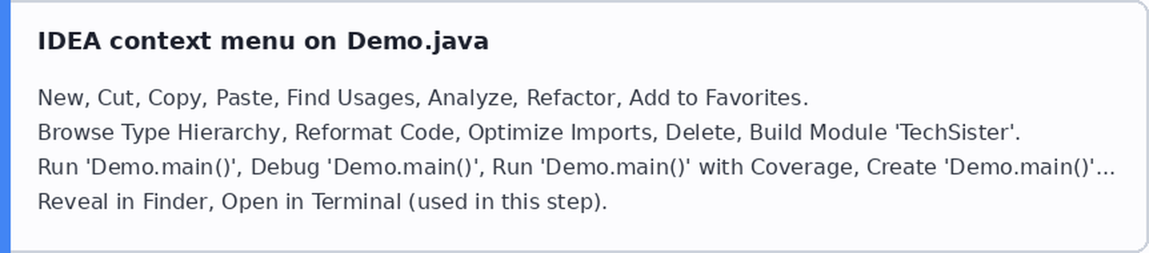Select the 'Cut' text entry
This screenshot has height=253, width=1149.
[x=116, y=99]
